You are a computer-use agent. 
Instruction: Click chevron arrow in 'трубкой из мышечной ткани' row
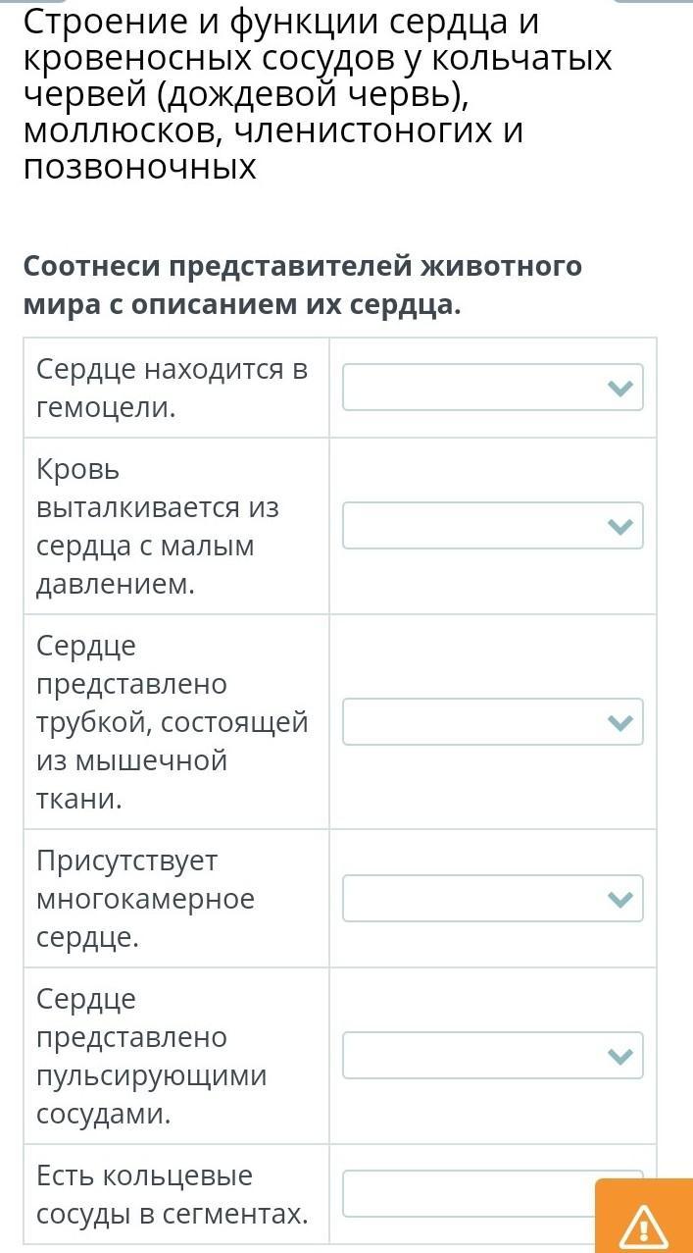(x=619, y=723)
